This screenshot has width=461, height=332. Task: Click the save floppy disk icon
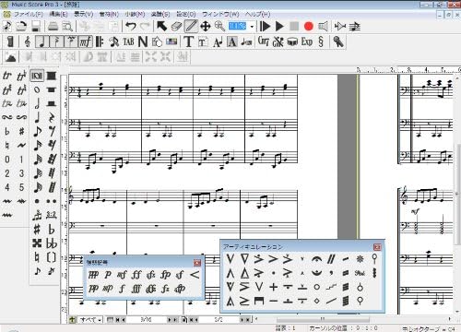[35, 27]
